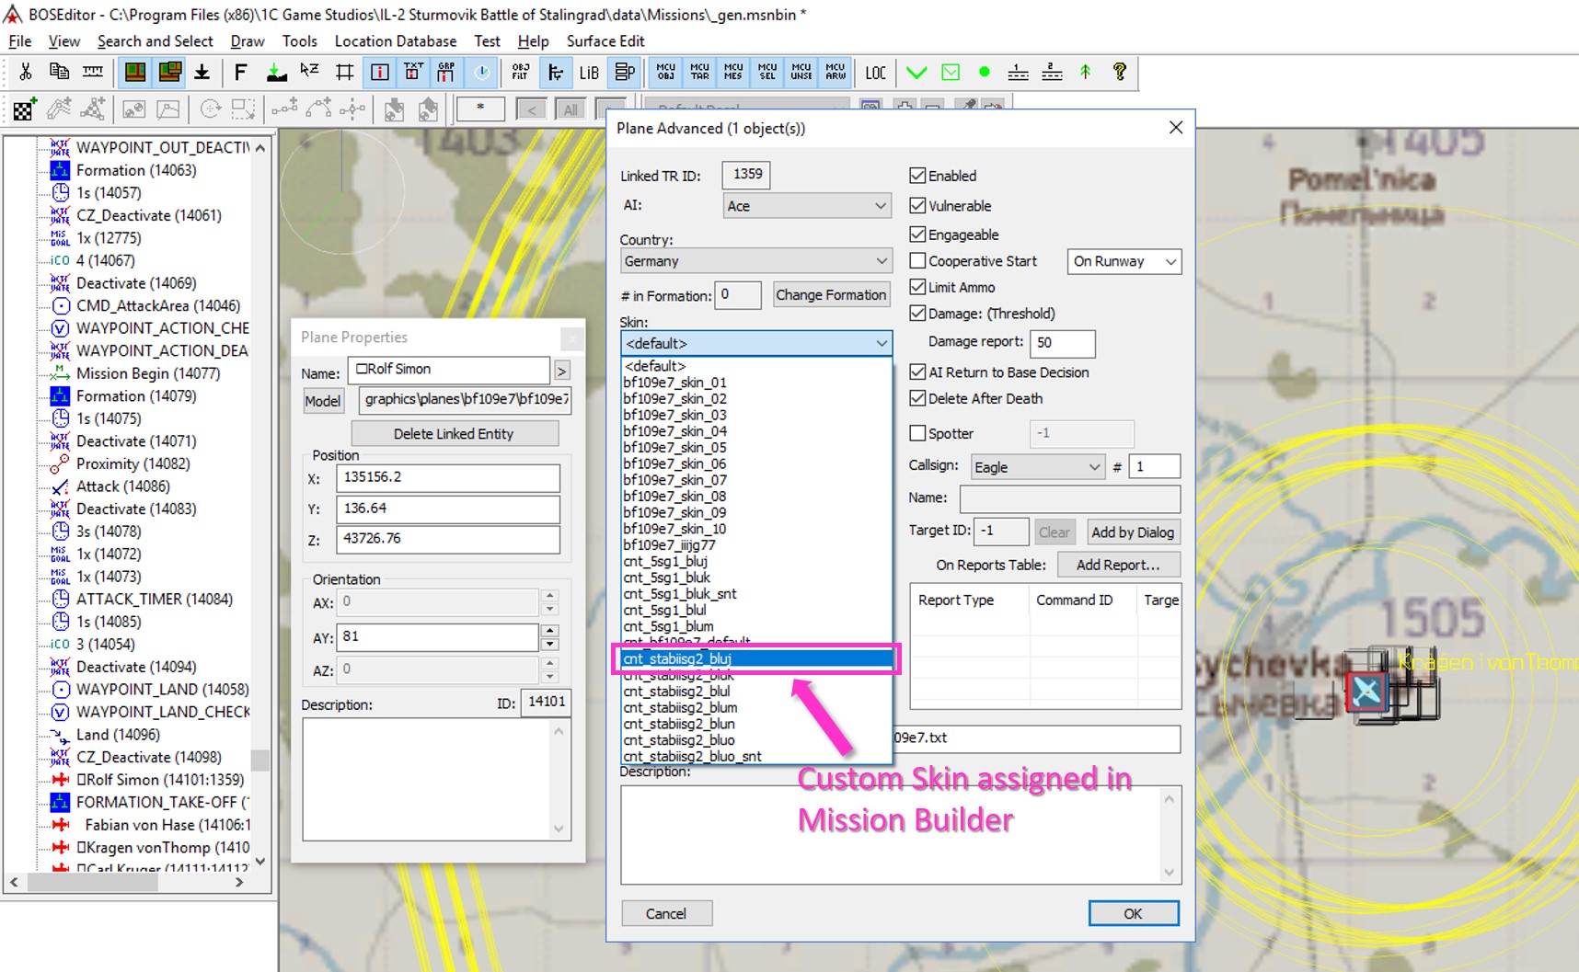Click the yellow question mark help icon
1579x972 pixels.
pos(1119,72)
